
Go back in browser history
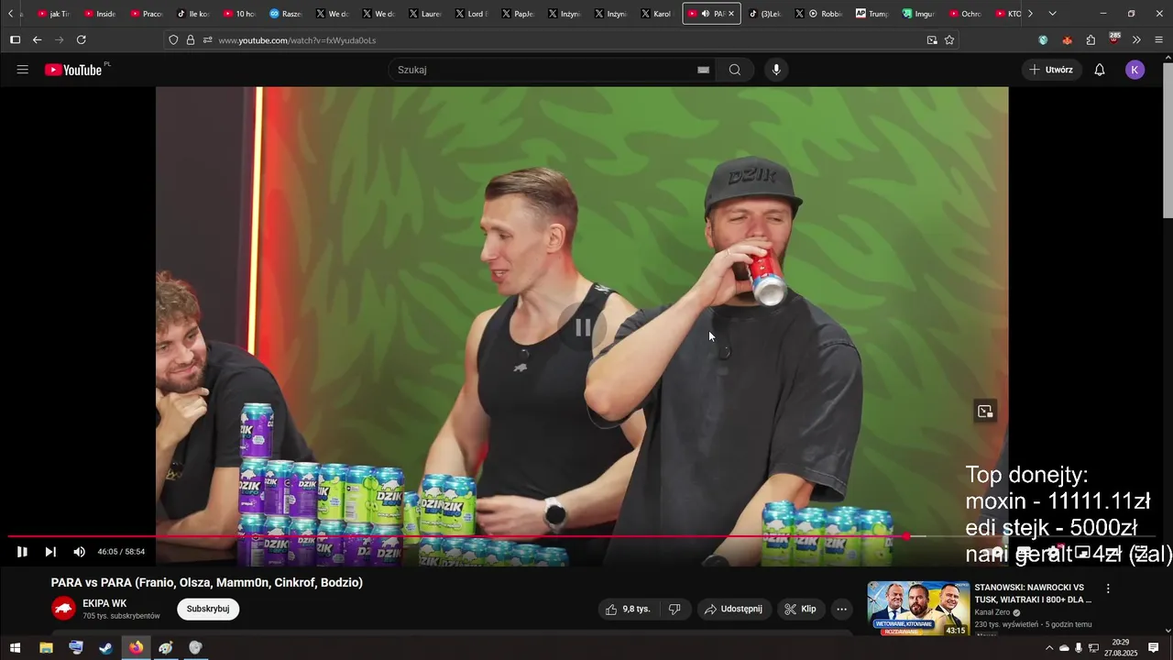tap(37, 39)
